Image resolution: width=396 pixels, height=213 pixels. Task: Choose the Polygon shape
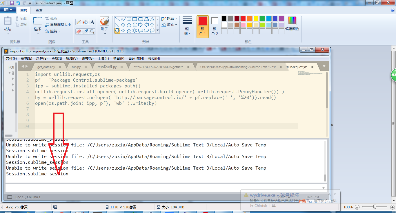[146, 19]
